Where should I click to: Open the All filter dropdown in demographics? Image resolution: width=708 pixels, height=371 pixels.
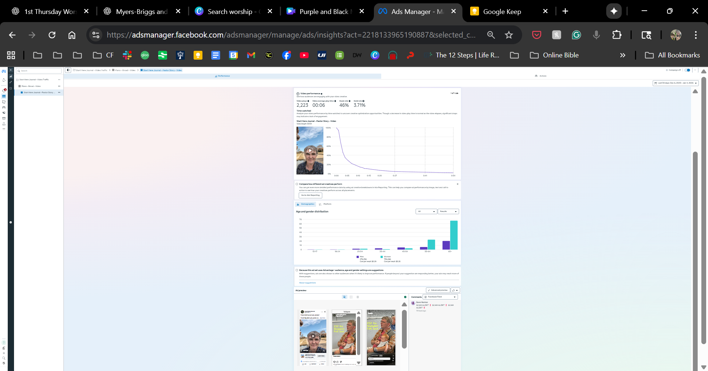pyautogui.click(x=426, y=212)
